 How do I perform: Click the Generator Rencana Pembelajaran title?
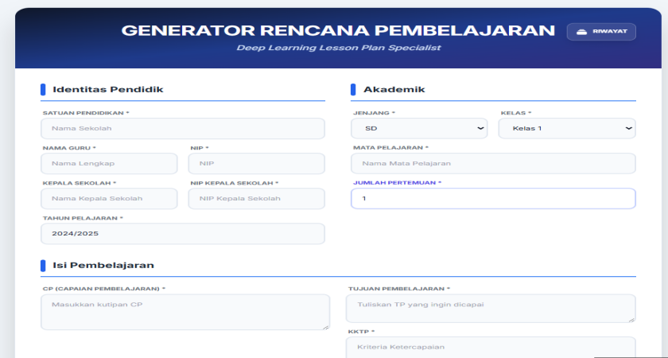click(338, 30)
